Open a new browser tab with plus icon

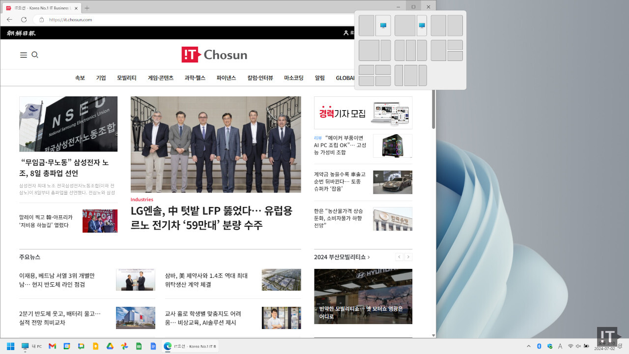tap(87, 8)
